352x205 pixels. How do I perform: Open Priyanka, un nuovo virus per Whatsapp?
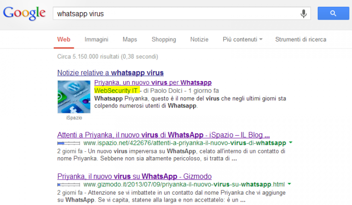point(153,82)
